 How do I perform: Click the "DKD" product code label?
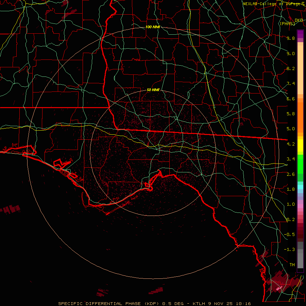[x=299, y=20]
